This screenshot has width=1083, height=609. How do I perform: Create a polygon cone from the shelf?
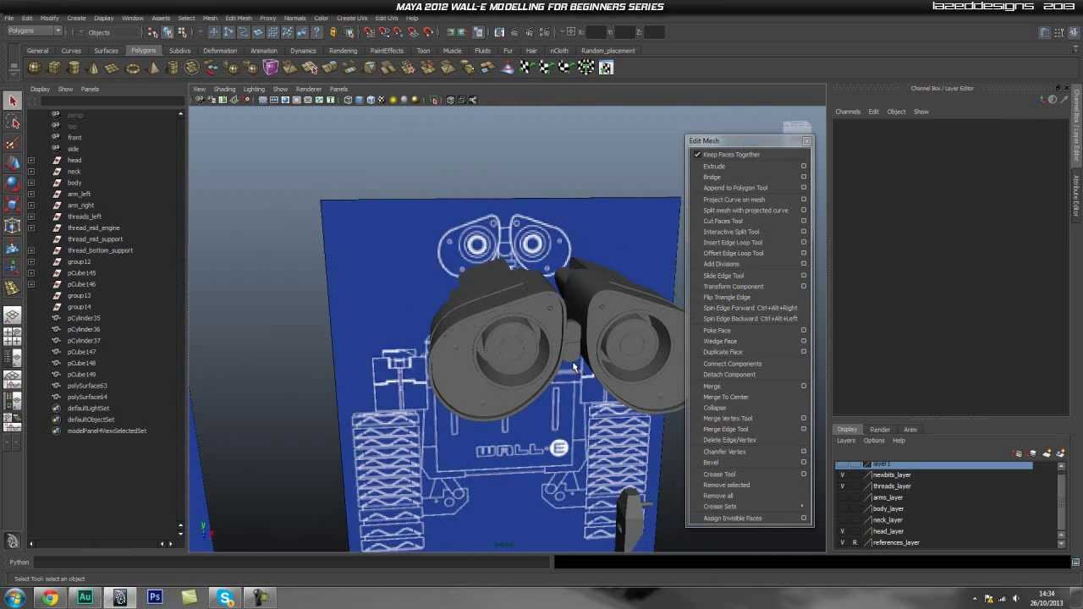[93, 68]
